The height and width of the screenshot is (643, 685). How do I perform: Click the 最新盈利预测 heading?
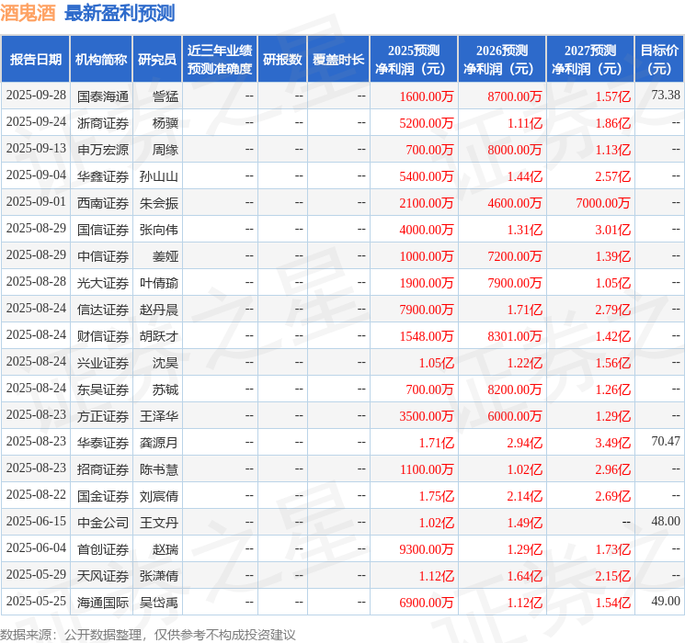tap(120, 13)
